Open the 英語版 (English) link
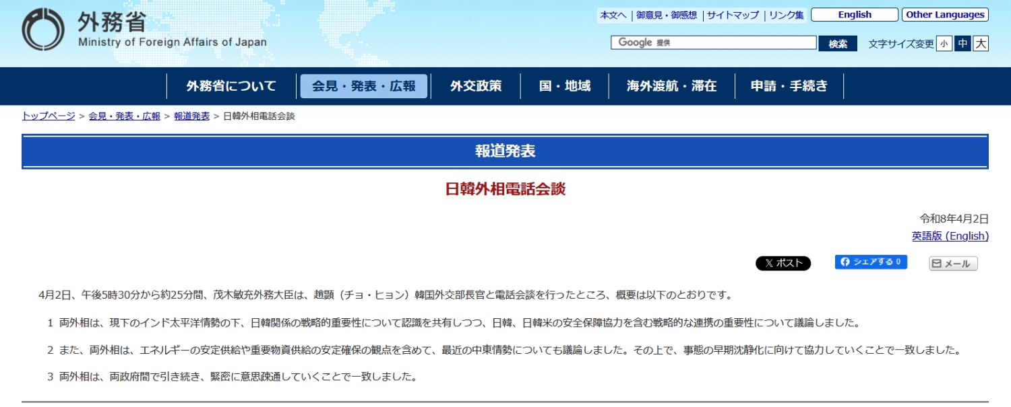 [950, 236]
